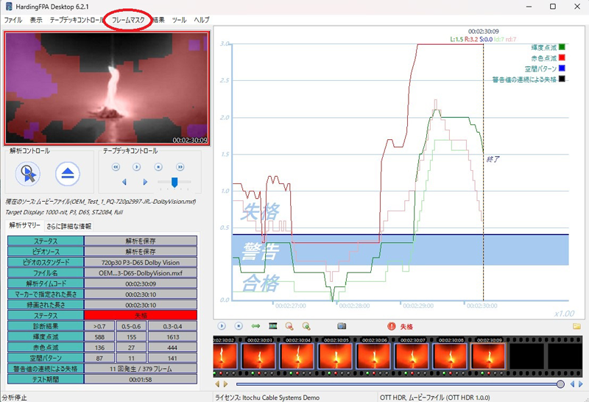Image resolution: width=589 pixels, height=402 pixels.
Task: Click the x1.00 zoom label on graph
Action: click(x=564, y=314)
